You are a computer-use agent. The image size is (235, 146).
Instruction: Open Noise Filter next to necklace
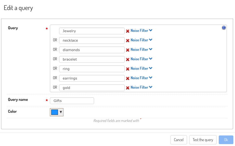(141, 40)
